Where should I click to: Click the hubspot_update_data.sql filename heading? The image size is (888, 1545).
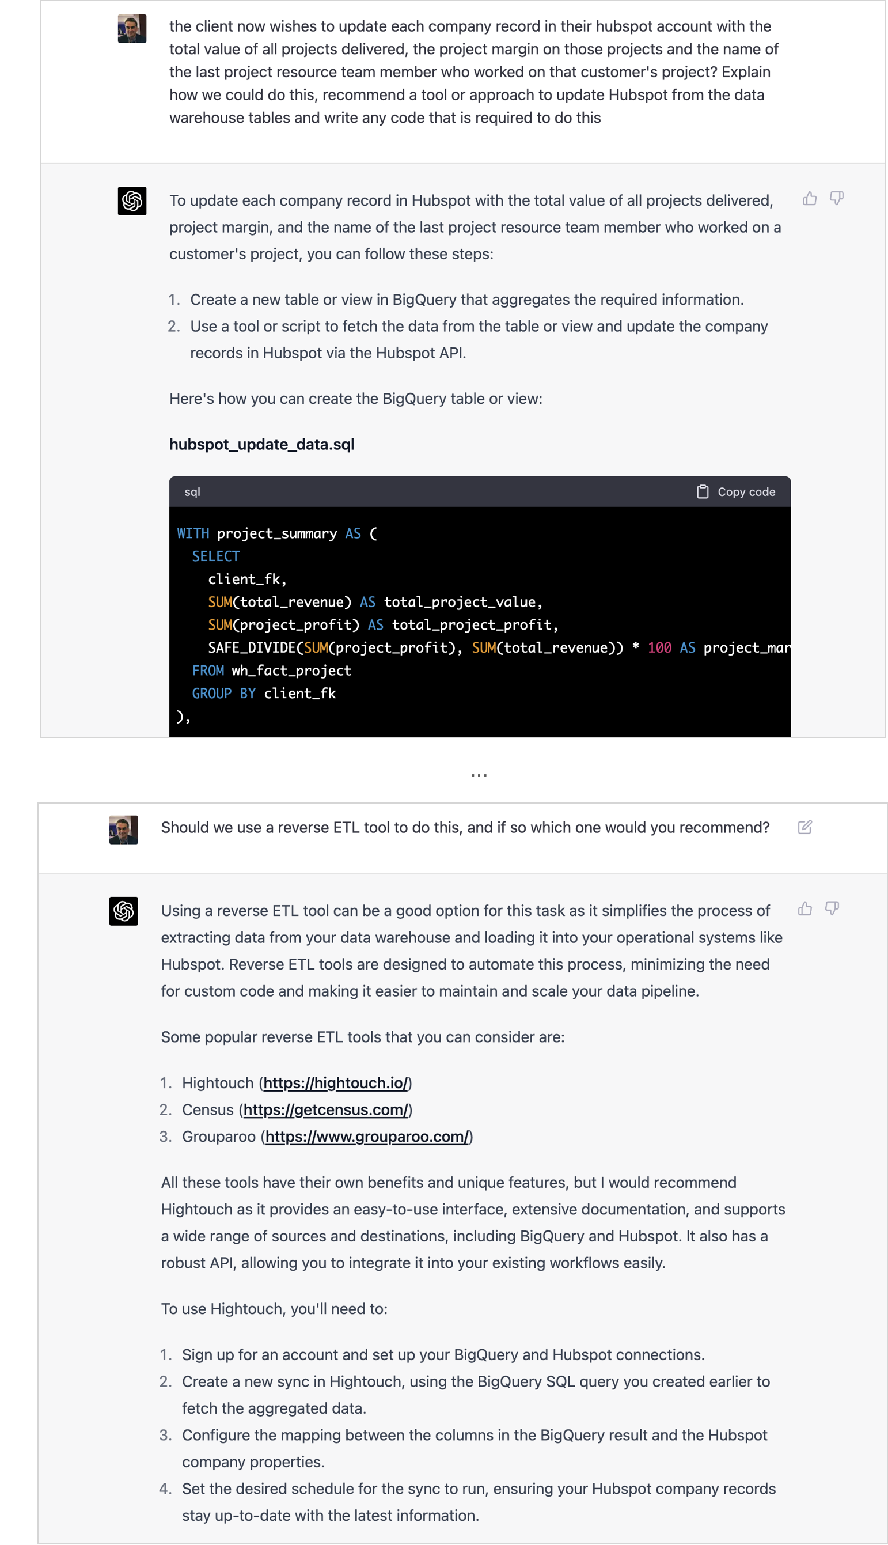tap(261, 444)
